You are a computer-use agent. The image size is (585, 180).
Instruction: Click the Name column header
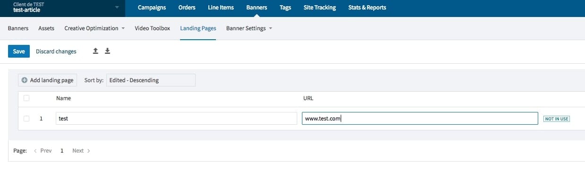point(63,98)
